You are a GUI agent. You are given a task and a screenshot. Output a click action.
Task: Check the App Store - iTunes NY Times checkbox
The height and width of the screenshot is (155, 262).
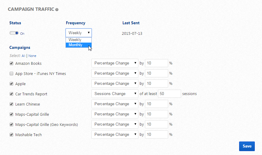point(11,73)
